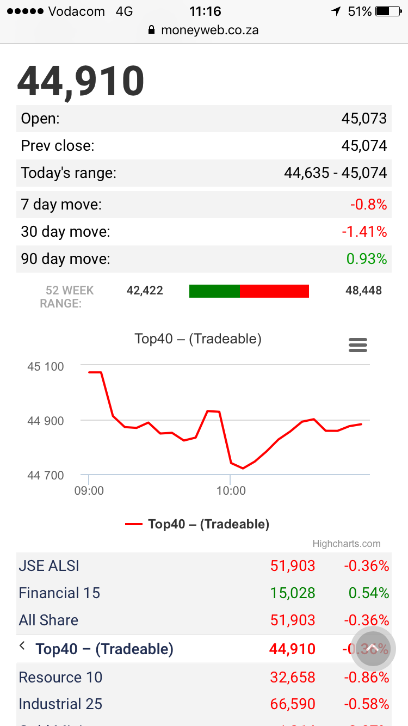Tap the green part of 52 week range bar
This screenshot has height=726, width=408.
tap(214, 291)
